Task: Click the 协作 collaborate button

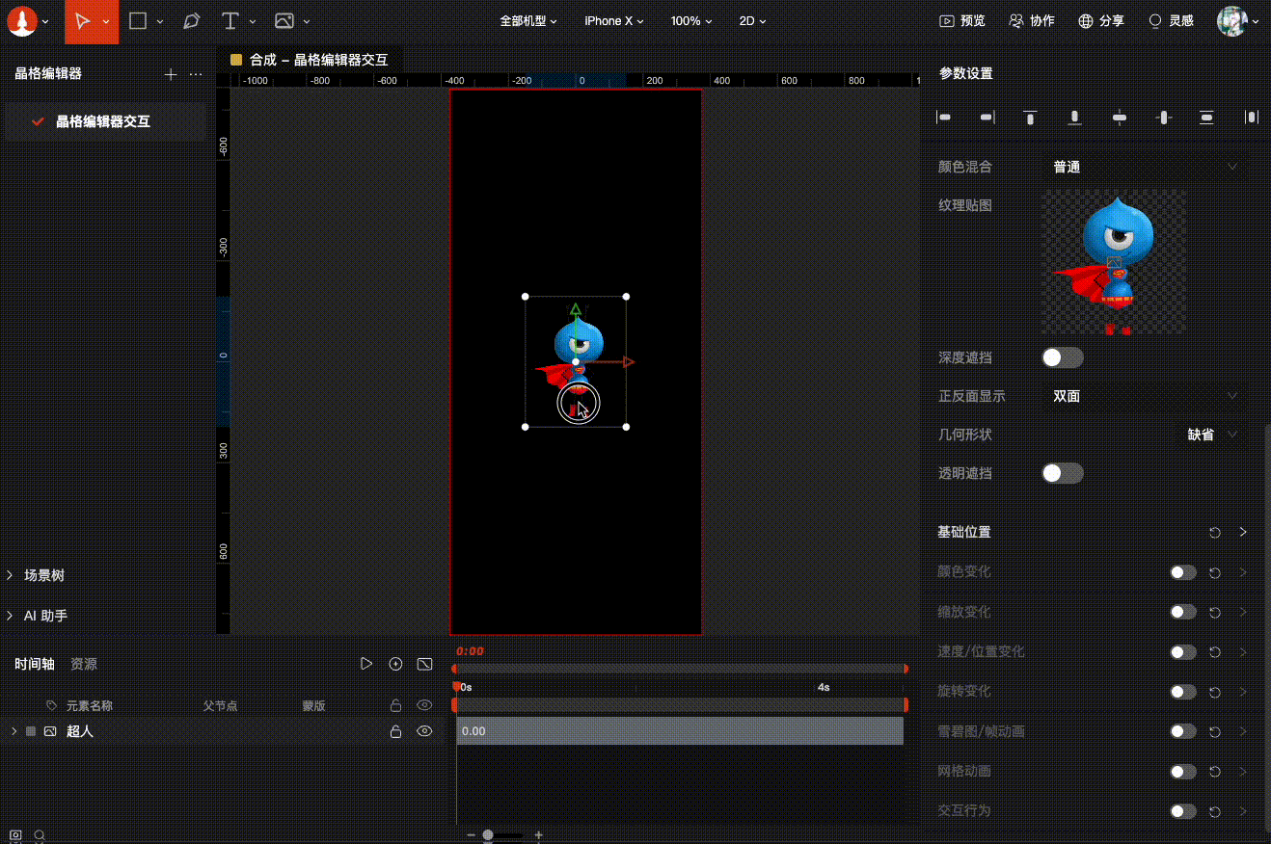Action: pyautogui.click(x=1032, y=20)
